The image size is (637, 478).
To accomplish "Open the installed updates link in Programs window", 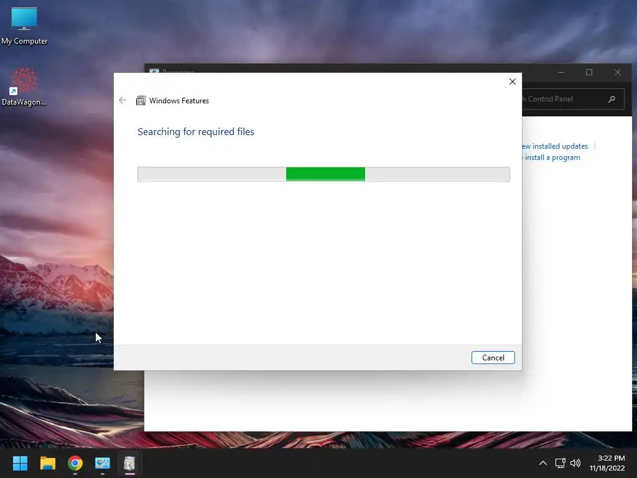I will pyautogui.click(x=554, y=146).
